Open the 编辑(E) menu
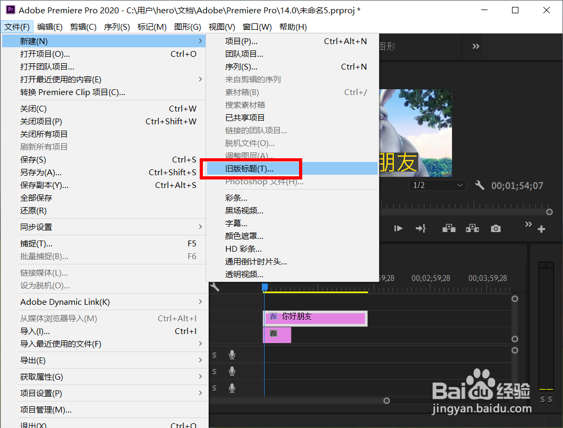Screen dimensions: 563x428 tap(50, 27)
